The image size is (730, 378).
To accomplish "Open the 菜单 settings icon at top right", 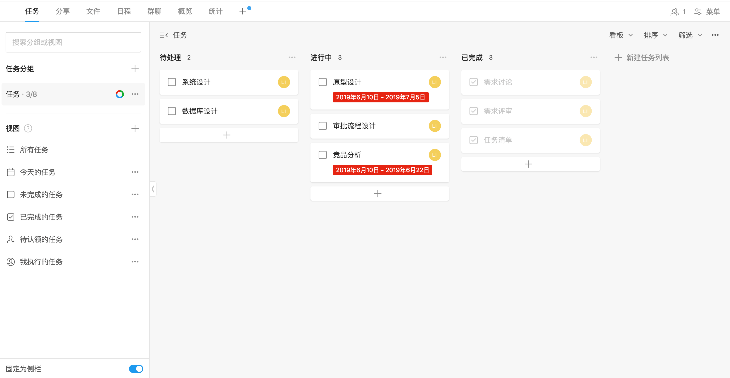I will point(697,12).
